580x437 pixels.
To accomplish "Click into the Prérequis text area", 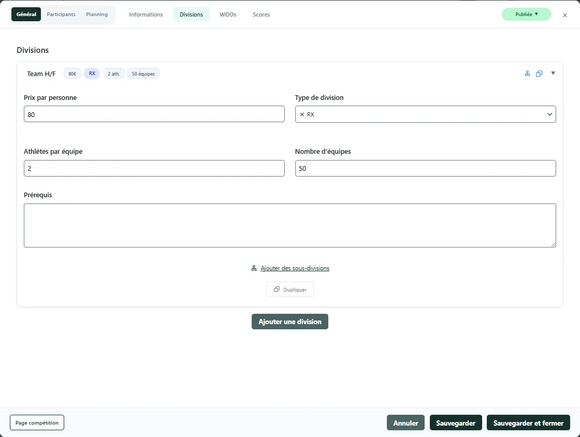I will [x=290, y=225].
